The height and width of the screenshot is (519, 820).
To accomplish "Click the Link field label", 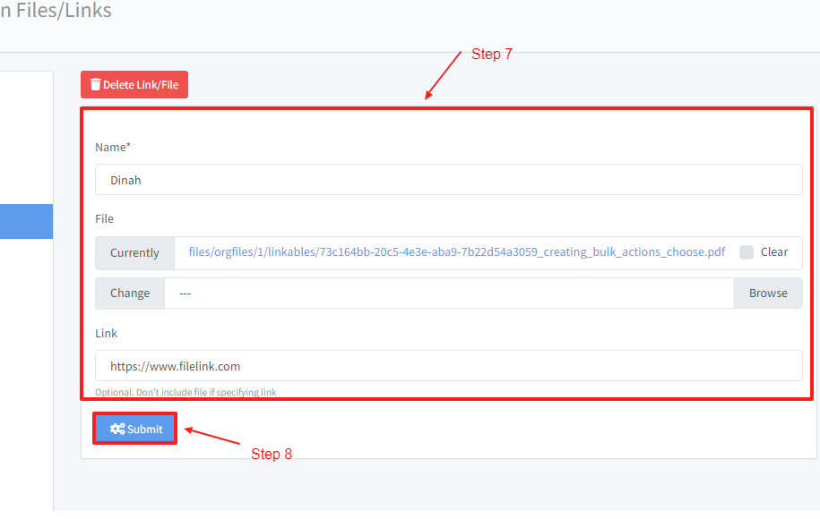I will (x=106, y=333).
